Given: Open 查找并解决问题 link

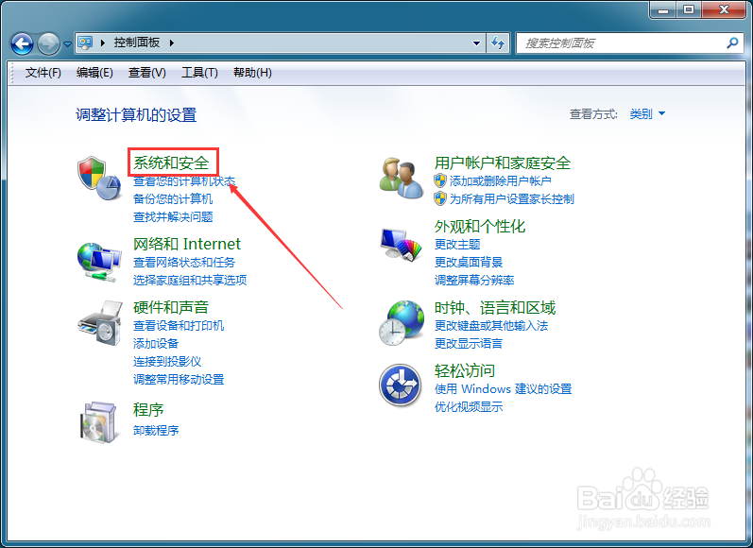Looking at the screenshot, I should pos(173,216).
